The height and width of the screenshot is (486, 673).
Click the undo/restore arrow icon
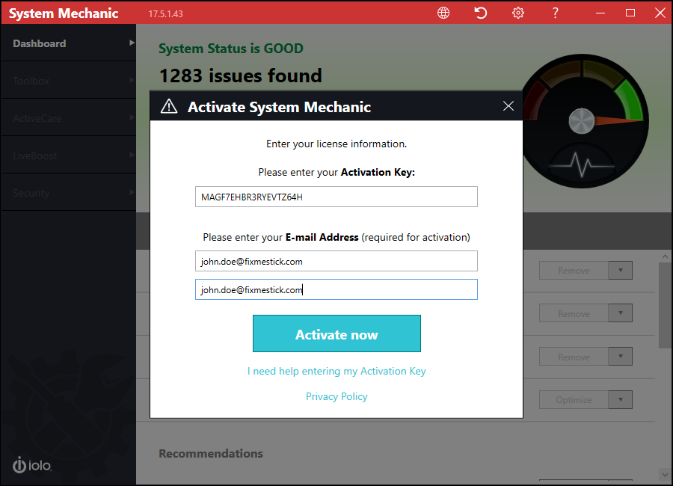(x=481, y=13)
